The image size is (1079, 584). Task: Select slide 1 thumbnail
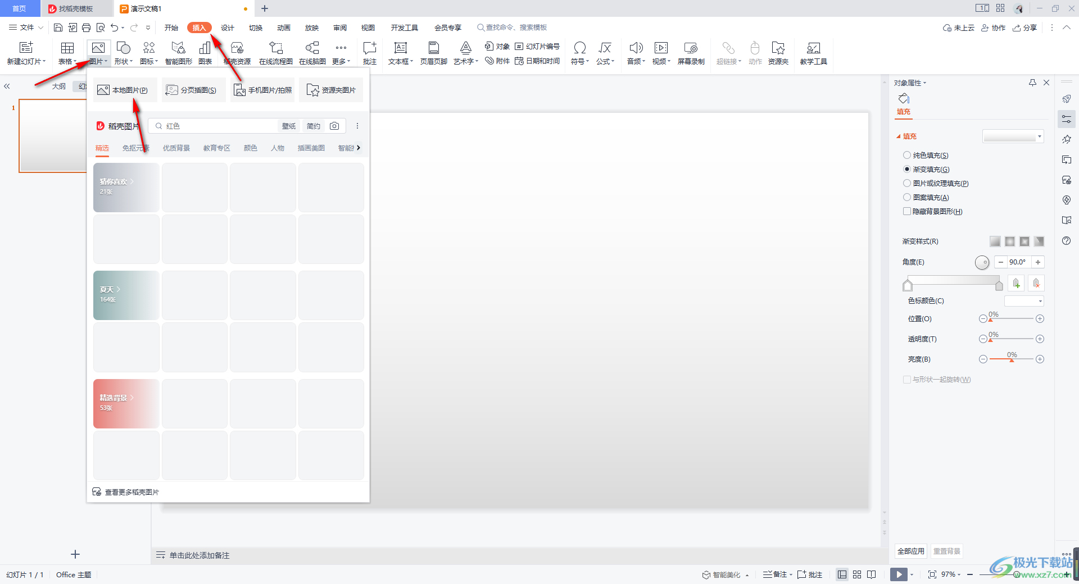pyautogui.click(x=52, y=136)
